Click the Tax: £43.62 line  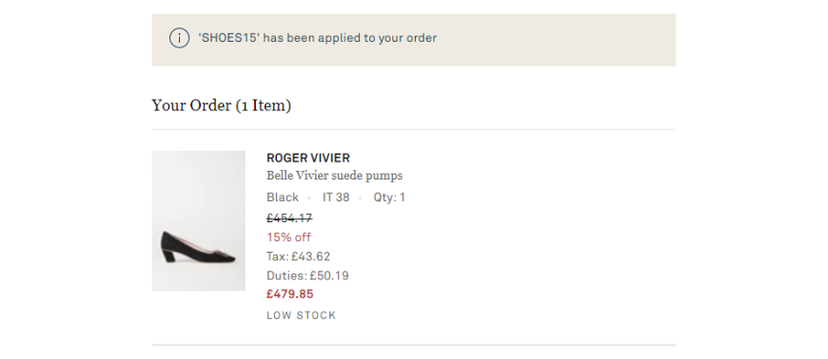pos(298,256)
